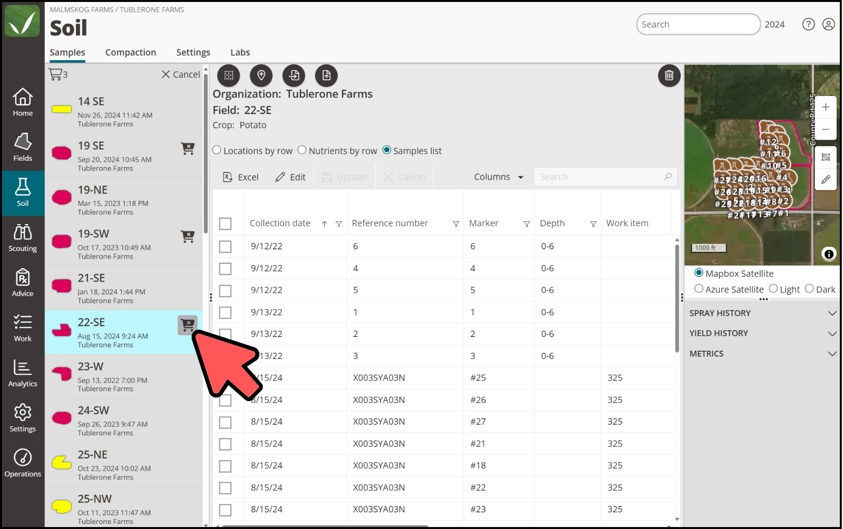Viewport: 843px width, 529px height.
Task: Click the red 19-NE field shape
Action: (x=62, y=197)
